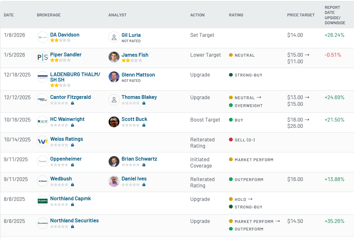This screenshot has width=354, height=239.
Task: Click lock icon under Weiss Ratings
Action: point(72,145)
